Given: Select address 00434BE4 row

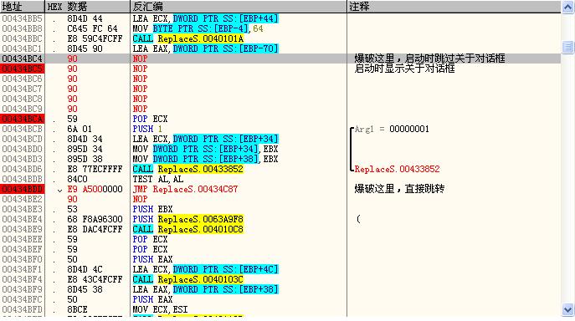Looking at the screenshot, I should [23, 219].
